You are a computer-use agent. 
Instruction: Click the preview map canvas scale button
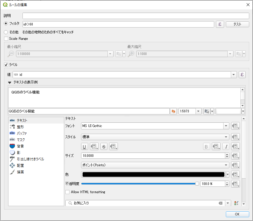coord(207,111)
